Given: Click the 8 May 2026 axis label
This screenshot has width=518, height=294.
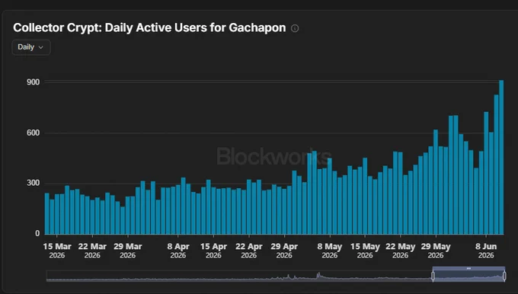Looking at the screenshot, I should (330, 251).
